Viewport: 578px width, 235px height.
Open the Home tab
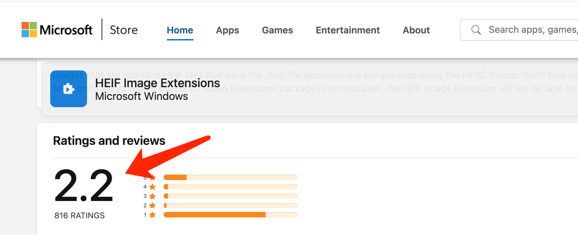click(180, 30)
